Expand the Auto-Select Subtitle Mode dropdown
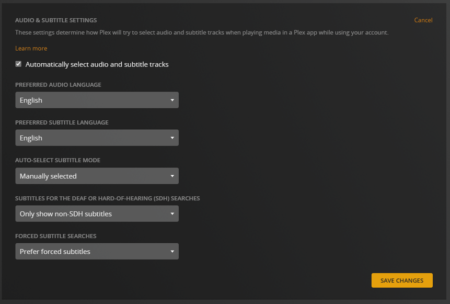This screenshot has height=304, width=450. pos(97,176)
